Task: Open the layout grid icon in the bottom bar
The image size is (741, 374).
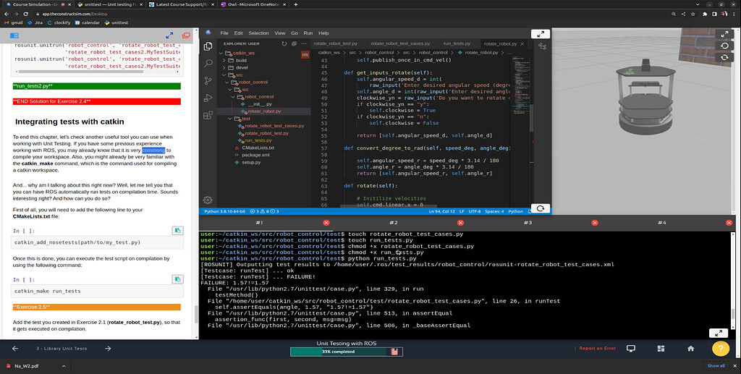Action: pyautogui.click(x=661, y=349)
